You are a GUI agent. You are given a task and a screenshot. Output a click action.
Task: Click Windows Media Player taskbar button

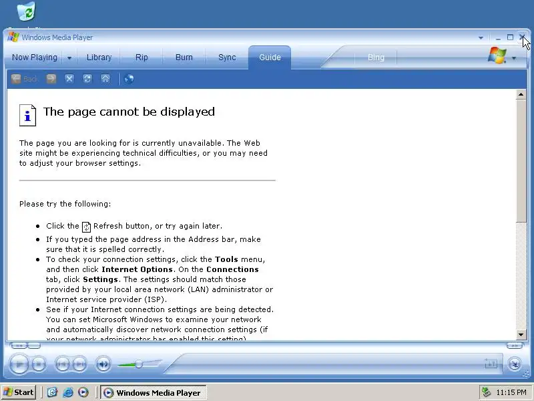153,393
